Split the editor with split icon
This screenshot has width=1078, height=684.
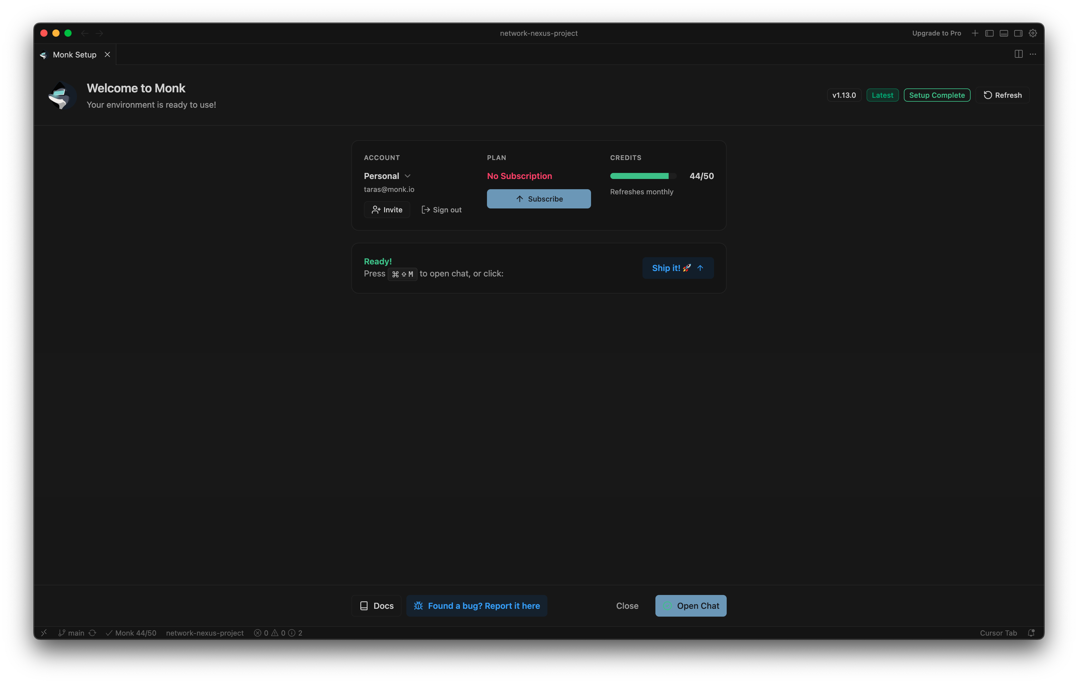pyautogui.click(x=1018, y=54)
